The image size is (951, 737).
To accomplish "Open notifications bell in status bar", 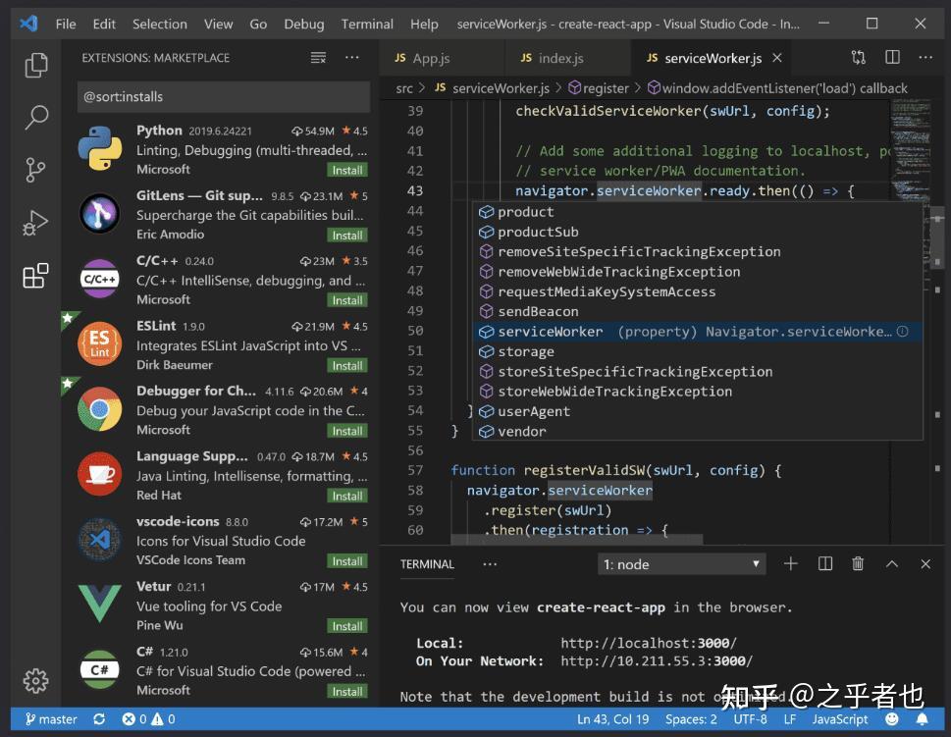I will pos(922,719).
